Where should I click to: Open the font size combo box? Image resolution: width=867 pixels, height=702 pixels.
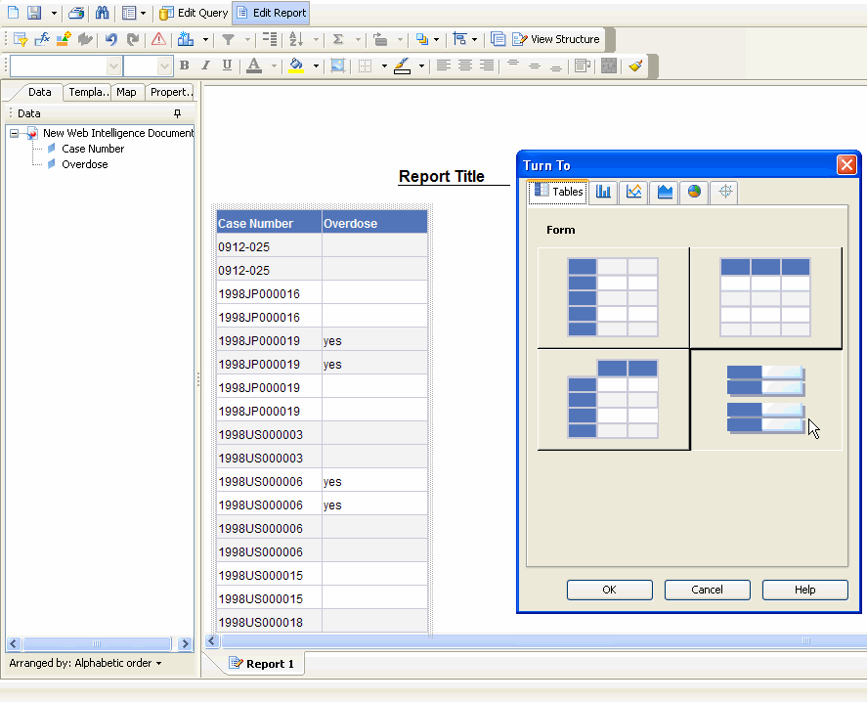coord(149,66)
